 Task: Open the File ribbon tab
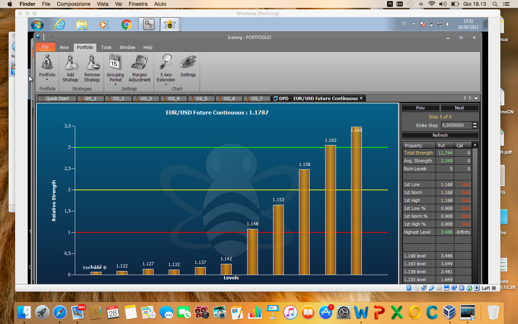coord(45,47)
